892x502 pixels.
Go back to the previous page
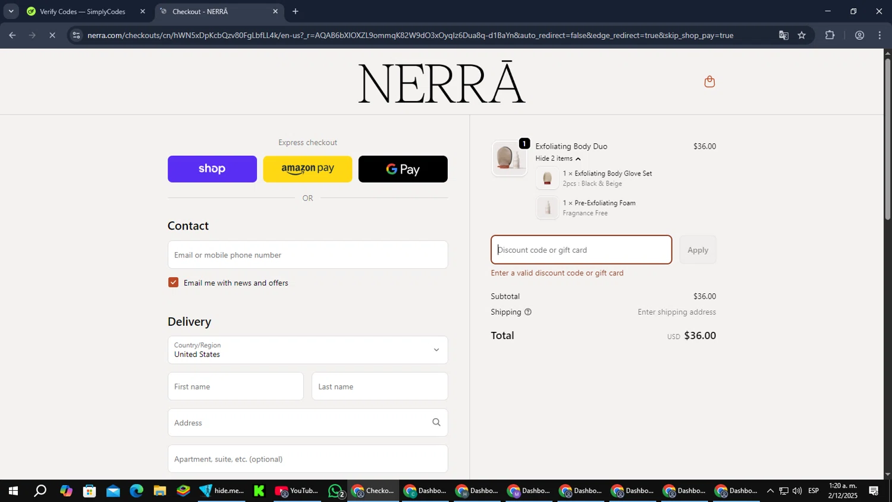(x=12, y=35)
